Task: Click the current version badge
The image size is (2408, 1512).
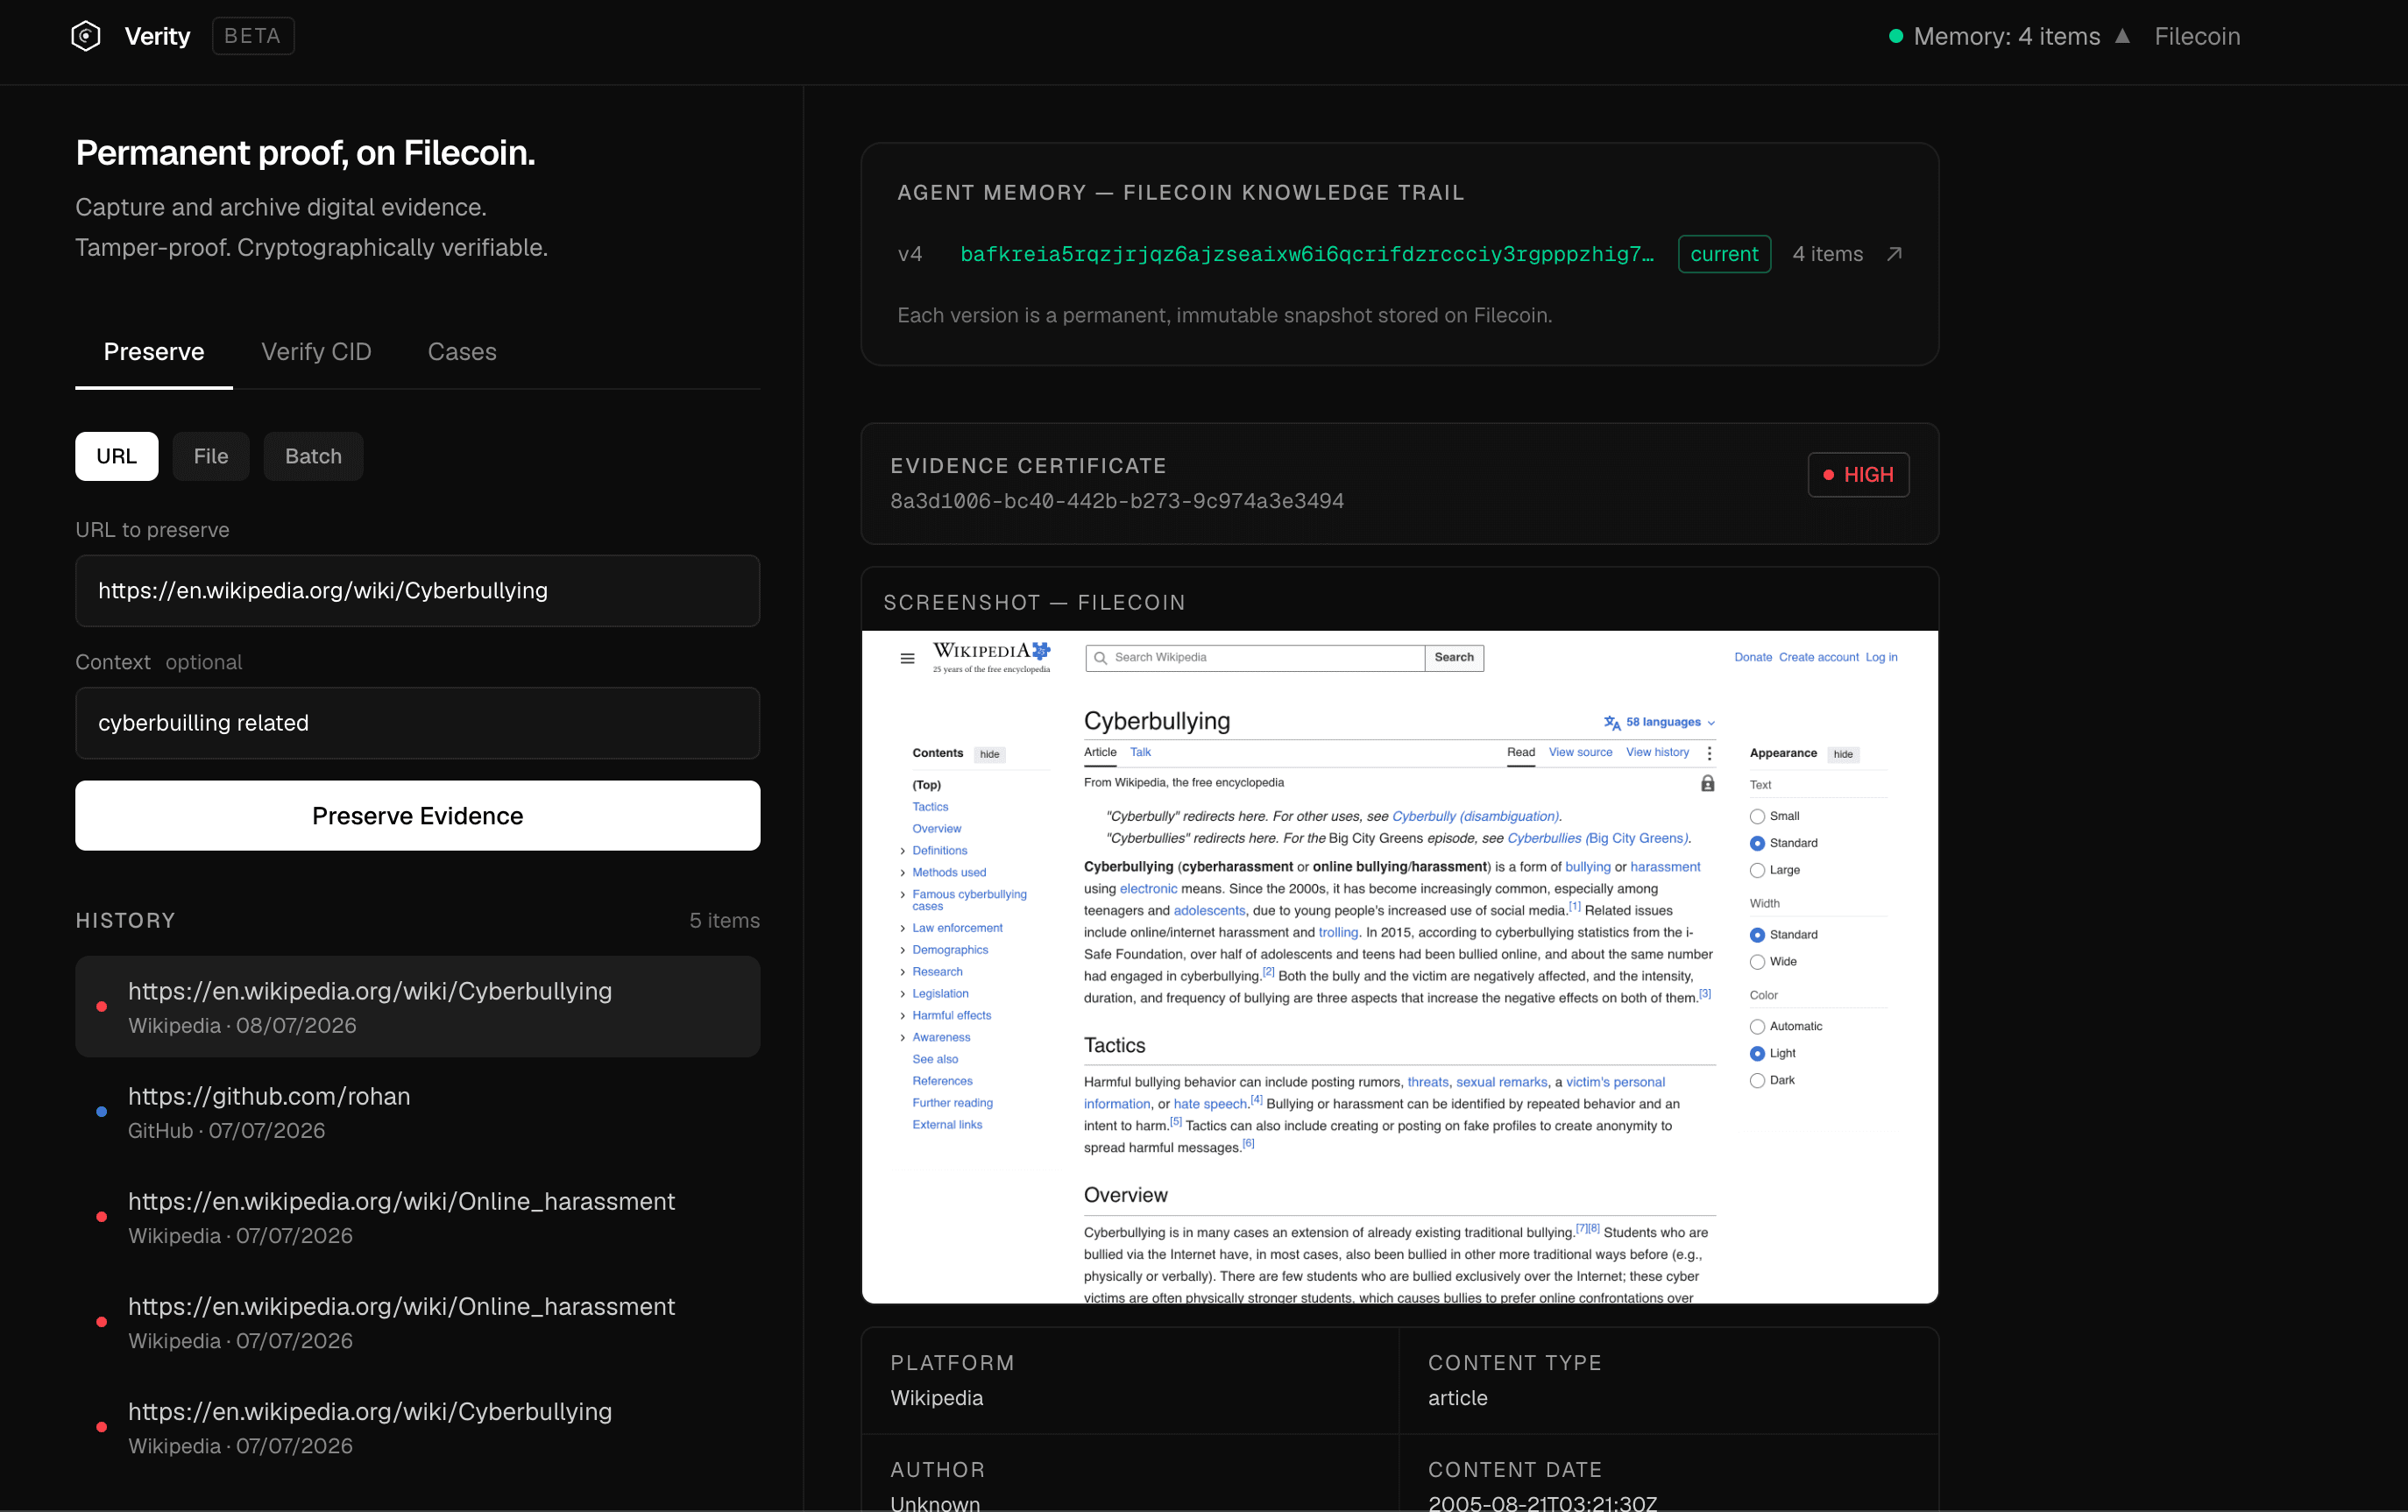Action: point(1724,254)
